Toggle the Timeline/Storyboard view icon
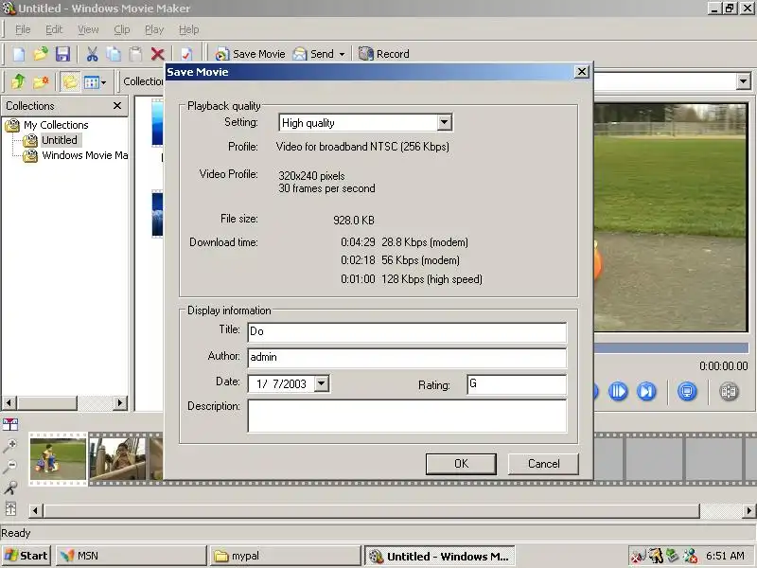Screen dimensions: 757x568 (10, 424)
